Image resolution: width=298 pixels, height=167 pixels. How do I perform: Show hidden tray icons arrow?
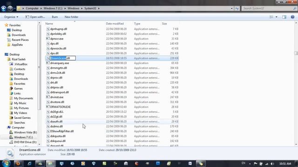[x=250, y=164]
